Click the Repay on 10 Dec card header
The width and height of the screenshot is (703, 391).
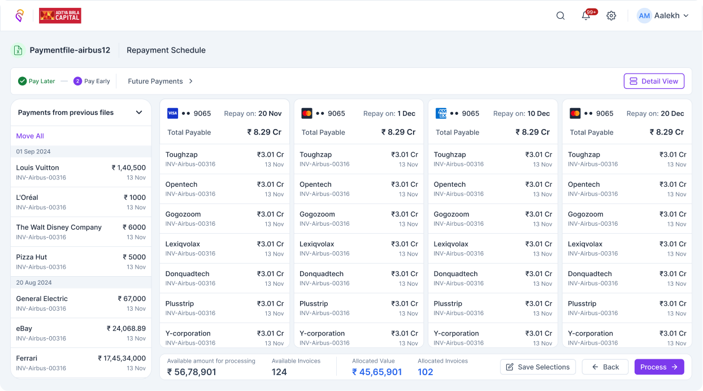493,122
